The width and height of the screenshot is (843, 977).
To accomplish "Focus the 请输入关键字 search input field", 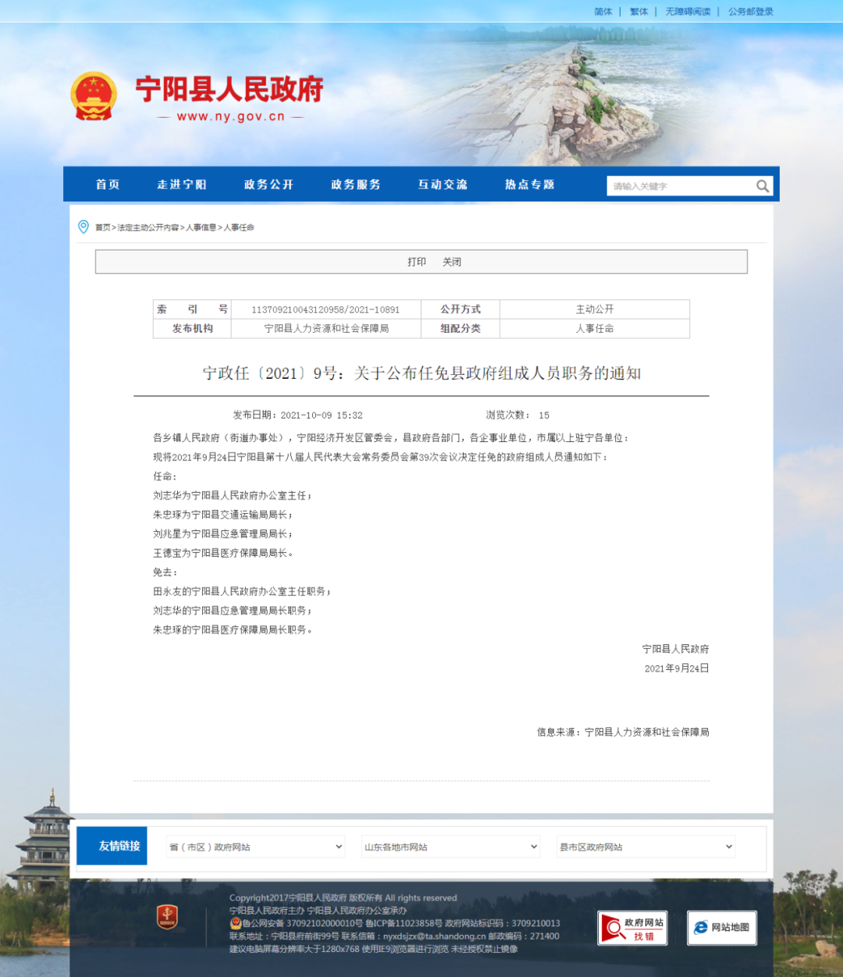I will [x=679, y=186].
